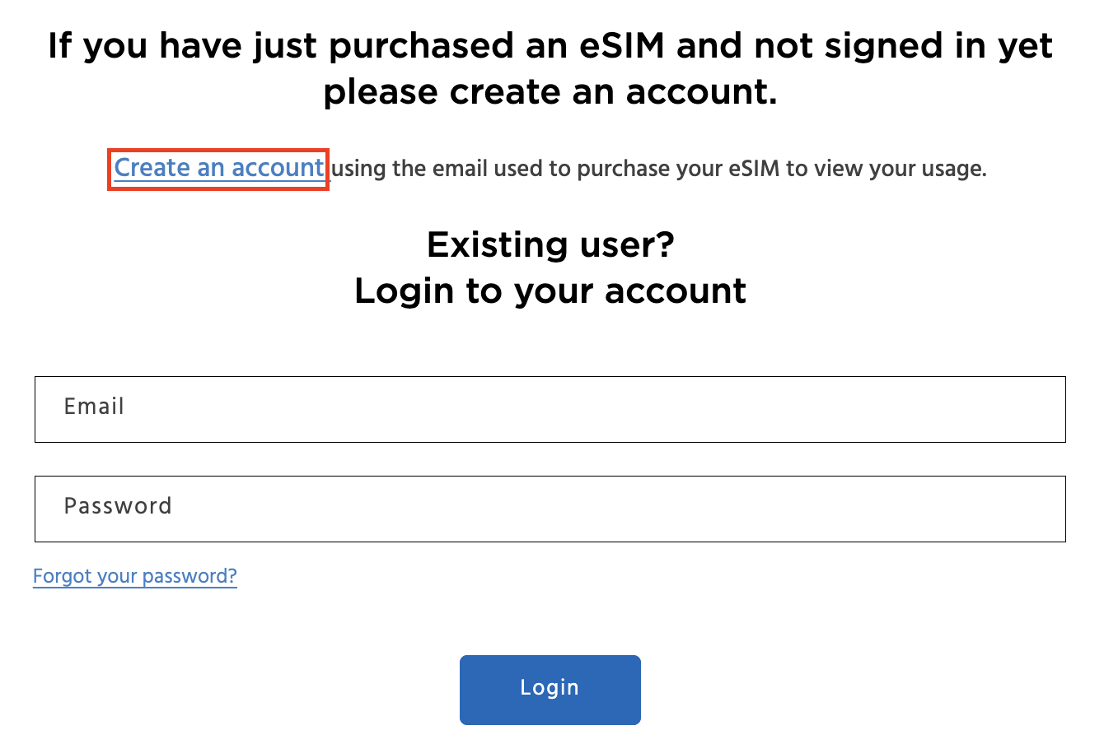This screenshot has width=1104, height=744.
Task: Submit the form with Login
Action: (550, 690)
